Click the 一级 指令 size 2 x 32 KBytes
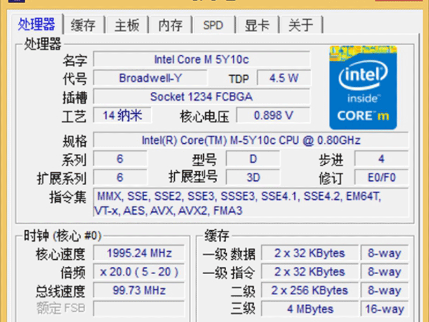This screenshot has height=322, width=429. tap(310, 272)
